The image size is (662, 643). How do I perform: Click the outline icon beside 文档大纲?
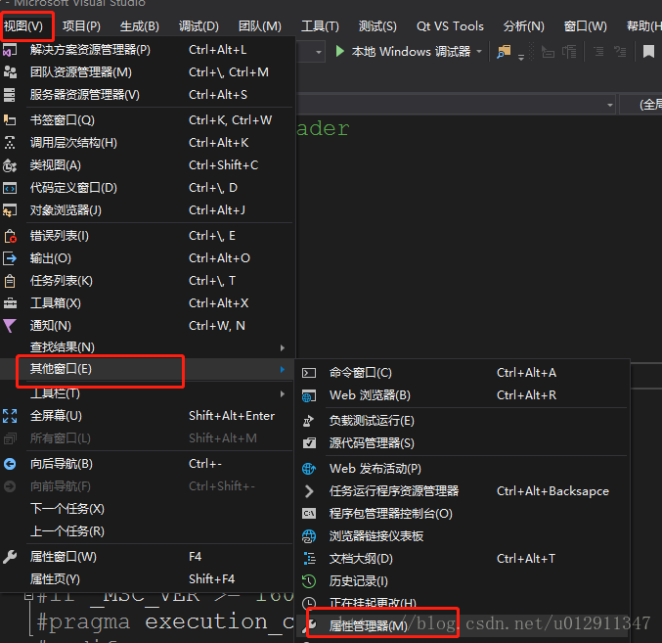pos(309,559)
